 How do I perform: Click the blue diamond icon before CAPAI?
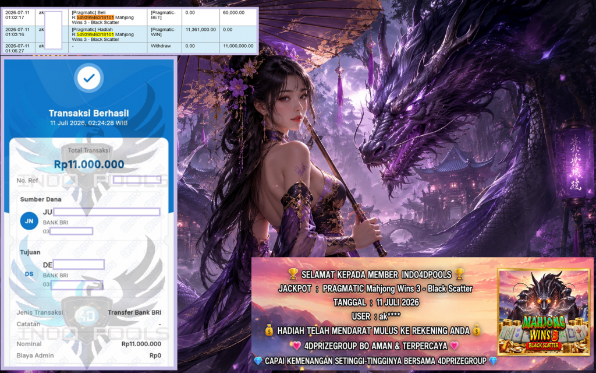pos(258,360)
